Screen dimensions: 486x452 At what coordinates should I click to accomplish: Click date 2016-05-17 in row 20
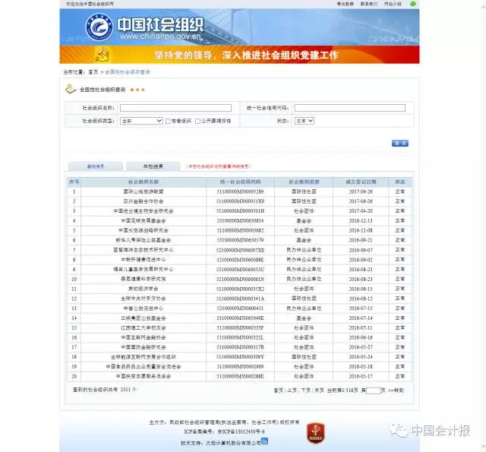361,376
